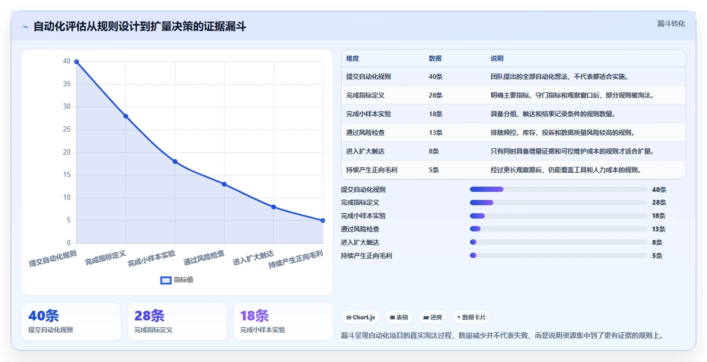Click the 持续产生正向毛利 progress bar
The image size is (707, 362).
559,255
